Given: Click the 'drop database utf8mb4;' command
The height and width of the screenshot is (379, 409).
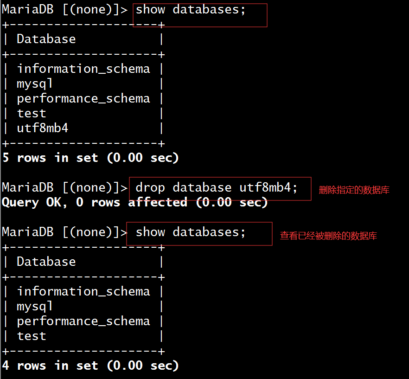Looking at the screenshot, I should [x=216, y=188].
